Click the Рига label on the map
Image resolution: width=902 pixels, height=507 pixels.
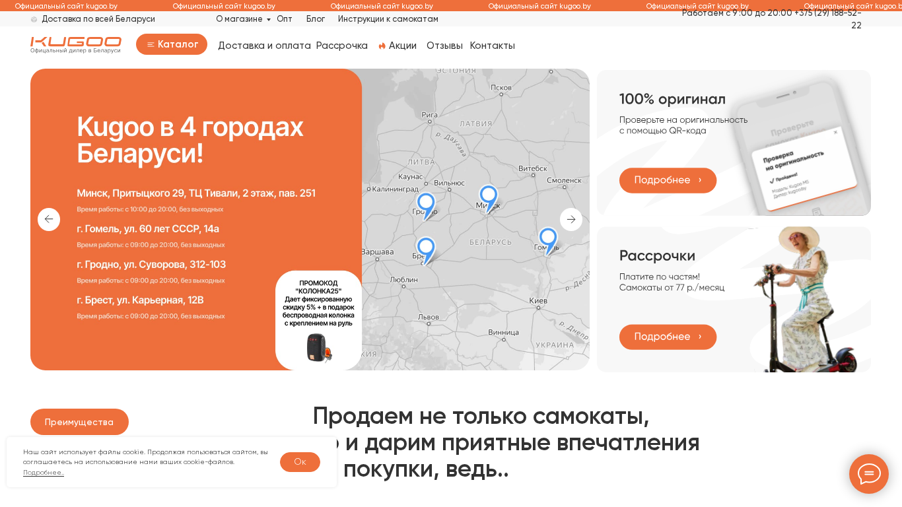[x=429, y=115]
